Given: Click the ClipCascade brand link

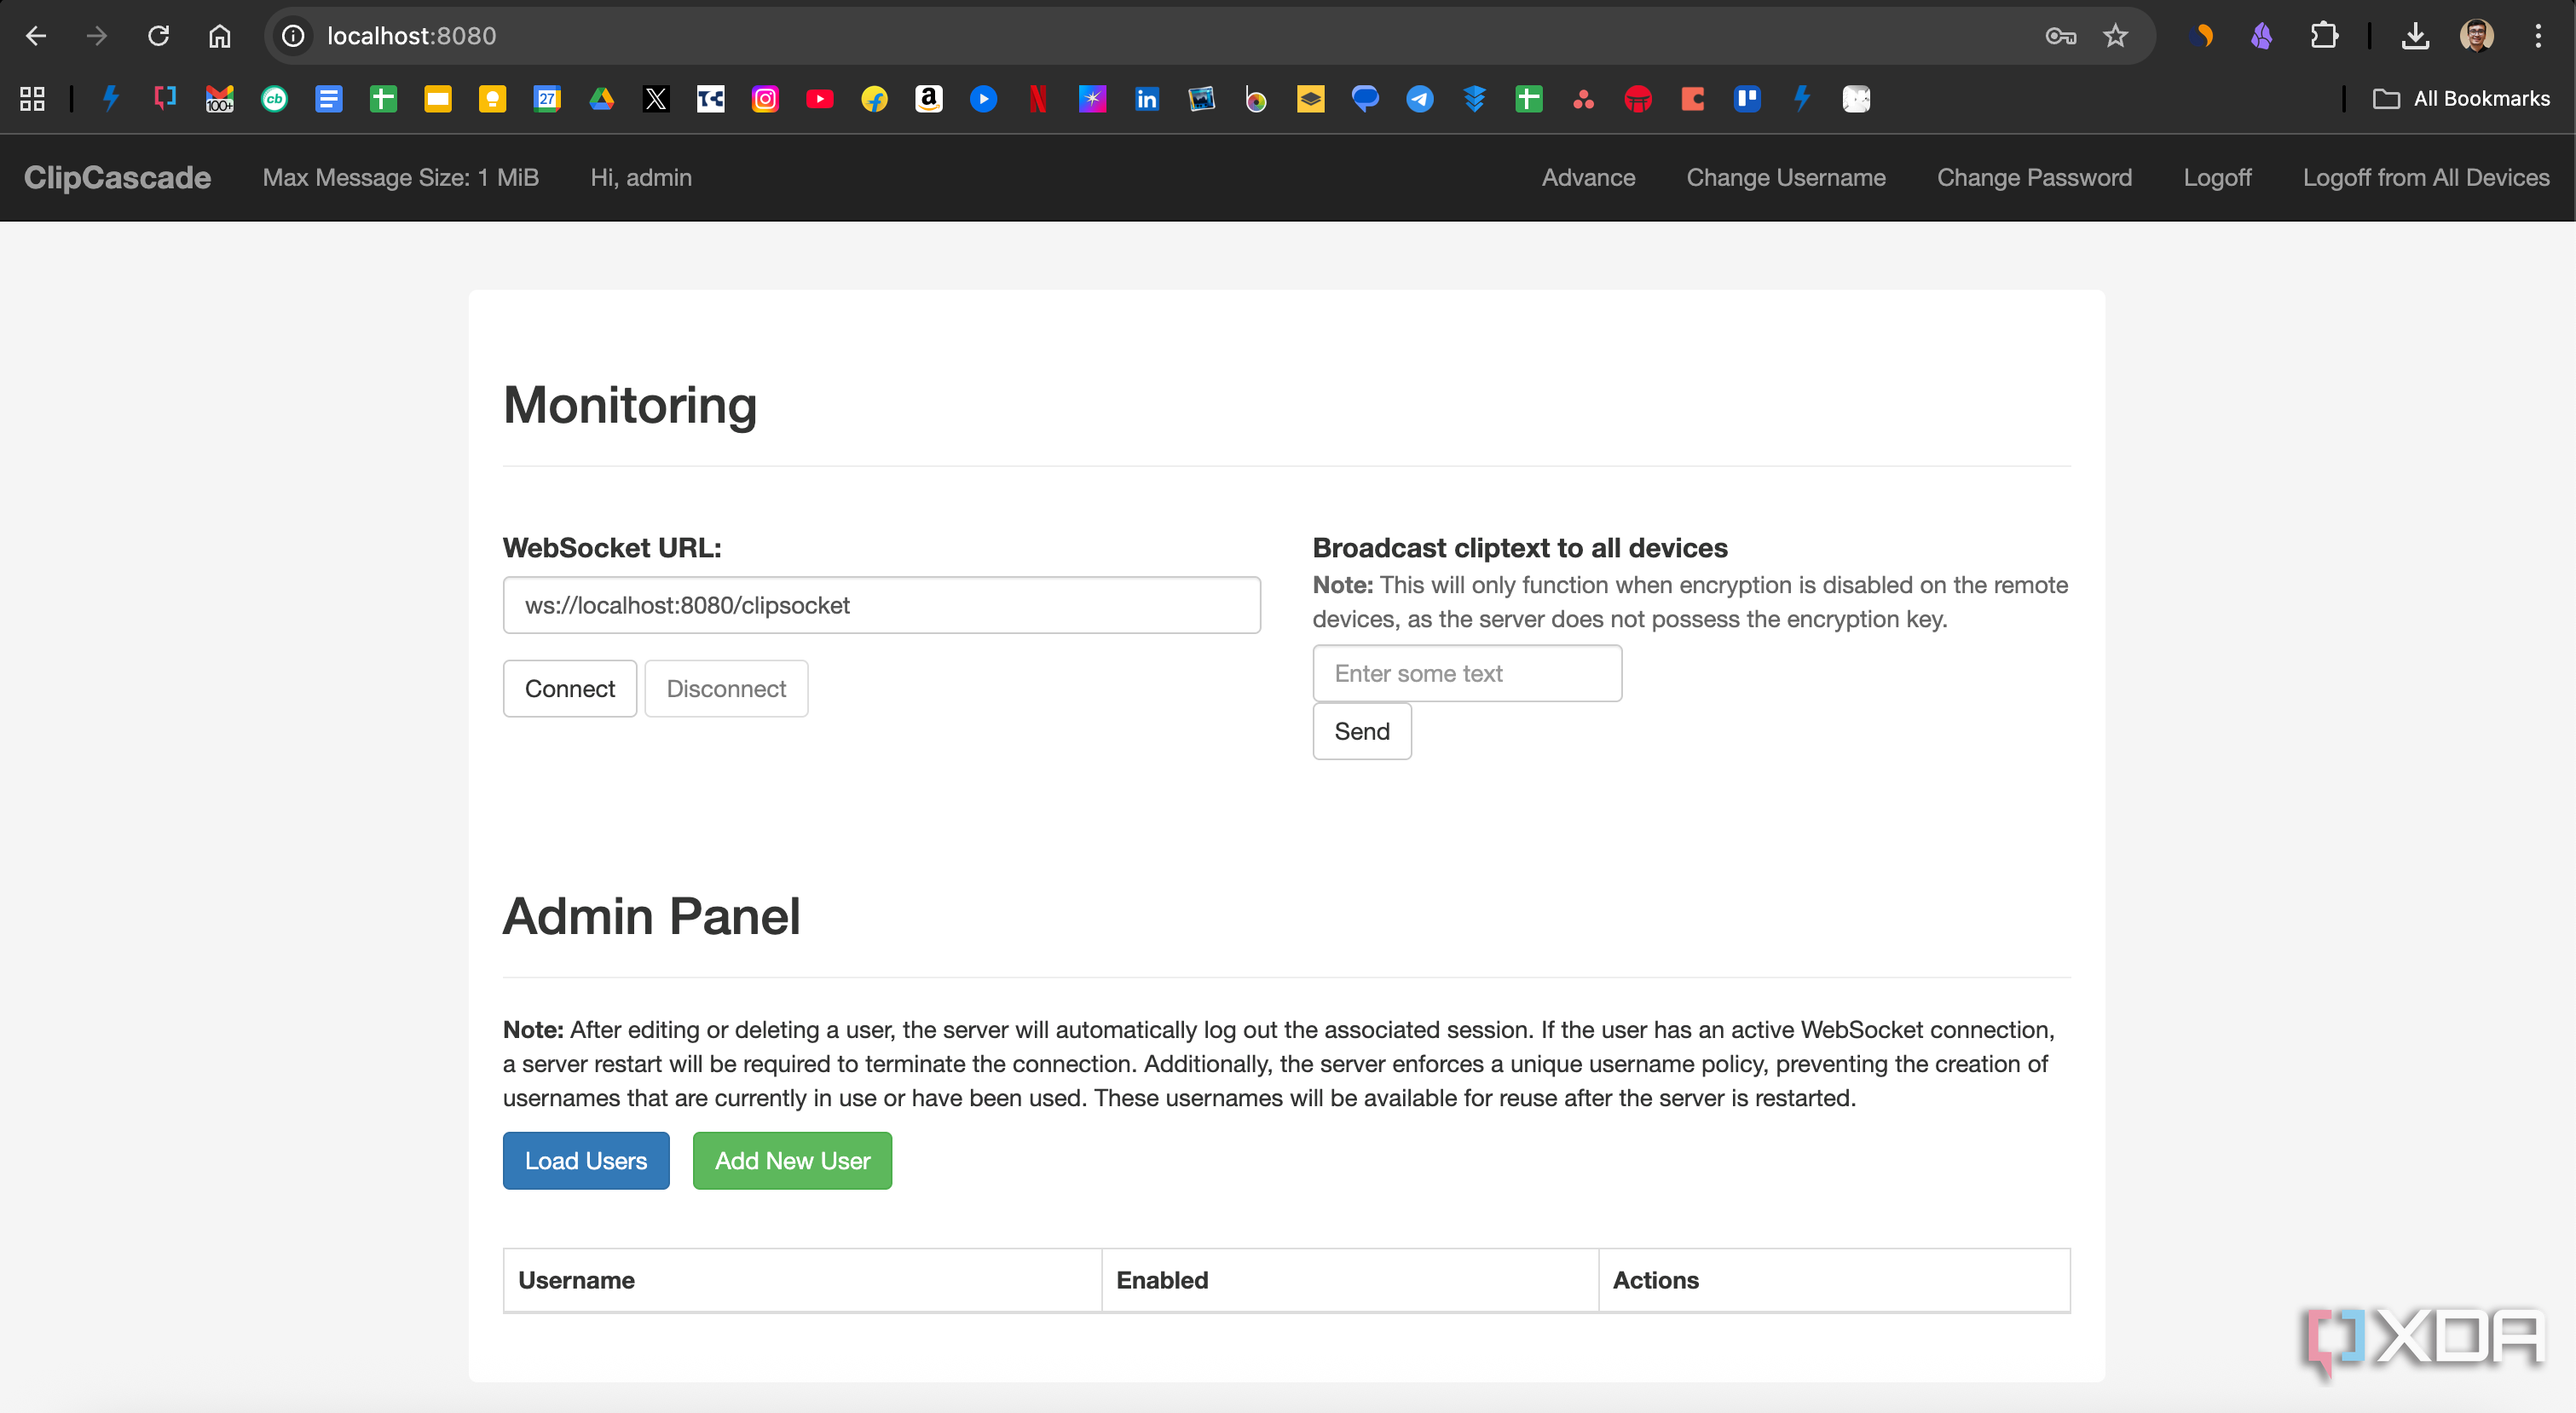Looking at the screenshot, I should click(x=117, y=177).
